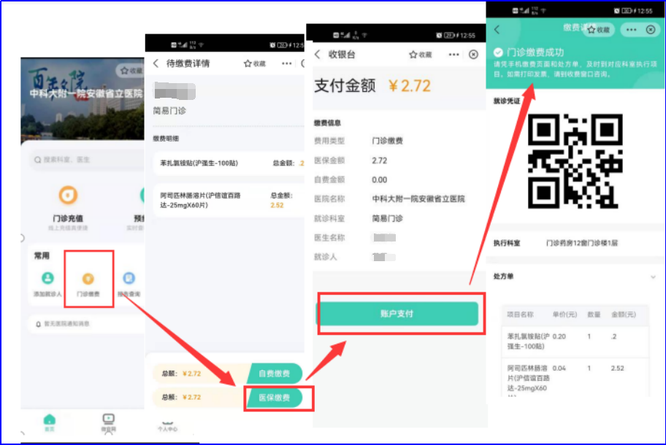Tap the 添加就诊人 green icon

pyautogui.click(x=47, y=279)
